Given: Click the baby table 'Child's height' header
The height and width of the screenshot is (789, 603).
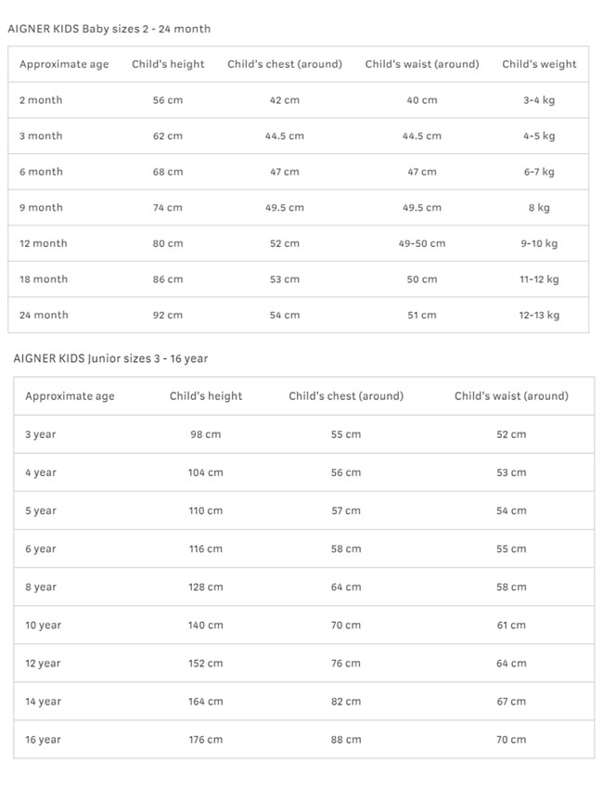Looking at the screenshot, I should coord(168,64).
